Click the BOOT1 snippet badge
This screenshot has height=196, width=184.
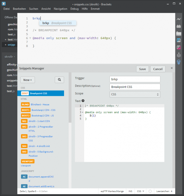[26, 110]
